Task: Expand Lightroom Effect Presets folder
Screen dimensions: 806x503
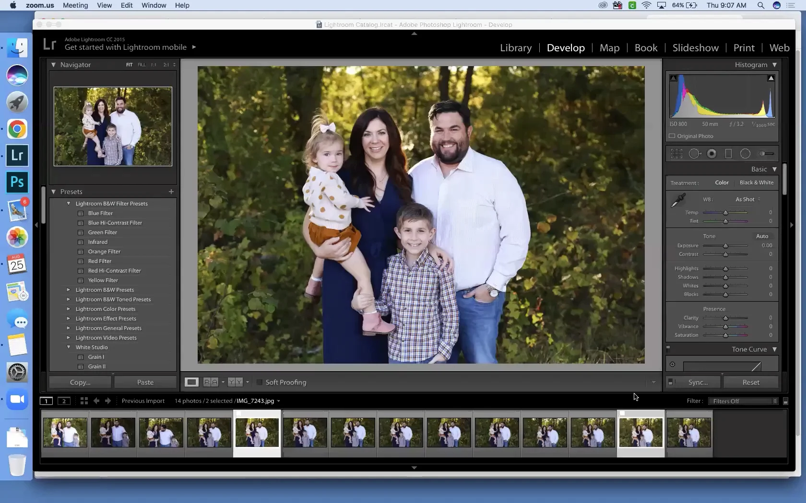Action: pyautogui.click(x=69, y=319)
